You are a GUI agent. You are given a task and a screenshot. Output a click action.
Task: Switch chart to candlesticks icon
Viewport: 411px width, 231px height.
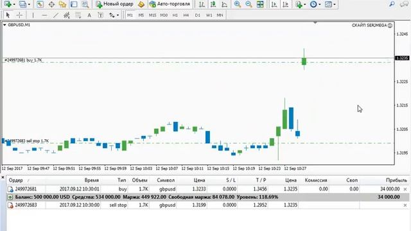coord(213,4)
